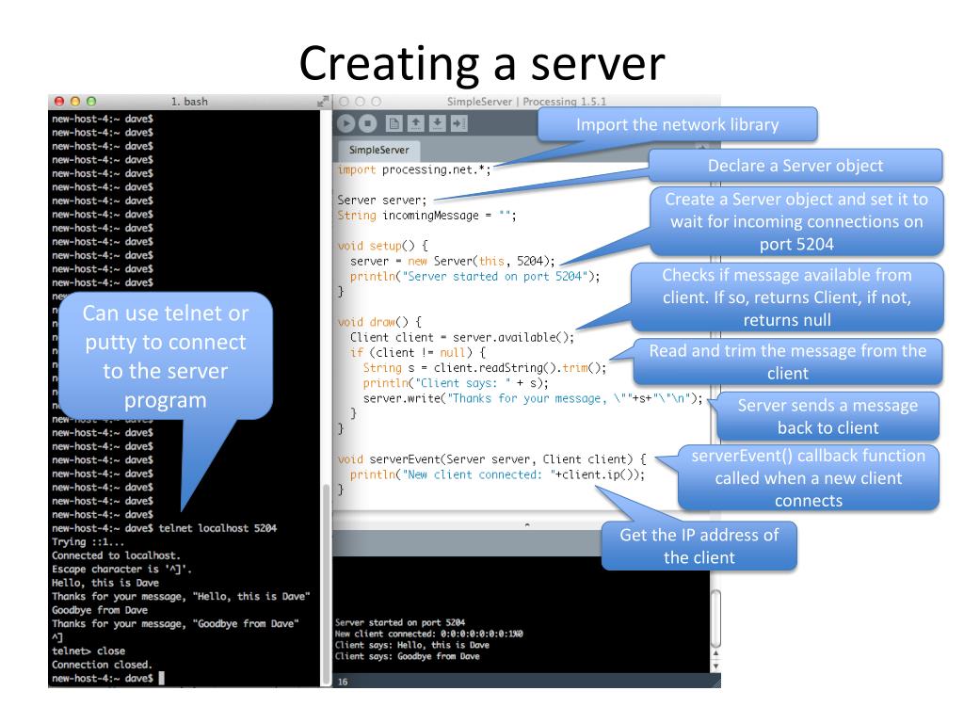Click the 'import processing.net.*;' code line
Image resolution: width=964 pixels, height=723 pixels.
click(x=414, y=169)
